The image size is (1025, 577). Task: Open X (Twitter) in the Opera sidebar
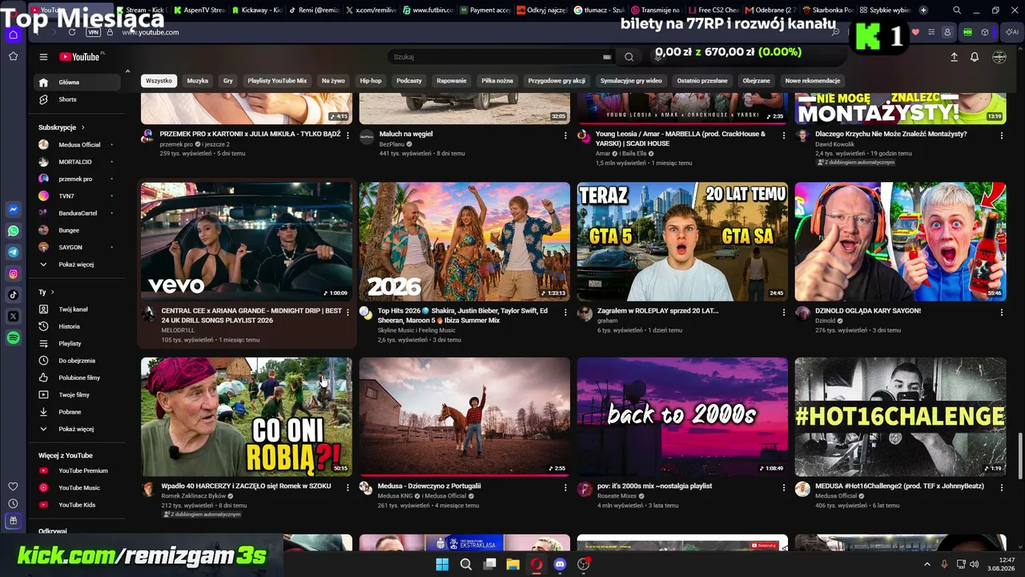pyautogui.click(x=13, y=317)
